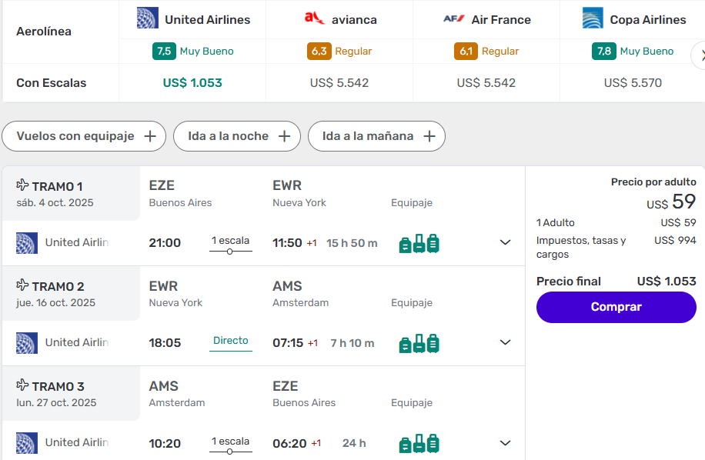
Task: Click the Air France logo
Action: 454,18
